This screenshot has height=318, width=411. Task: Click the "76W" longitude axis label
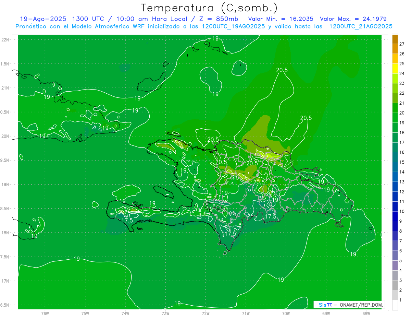point(45,313)
